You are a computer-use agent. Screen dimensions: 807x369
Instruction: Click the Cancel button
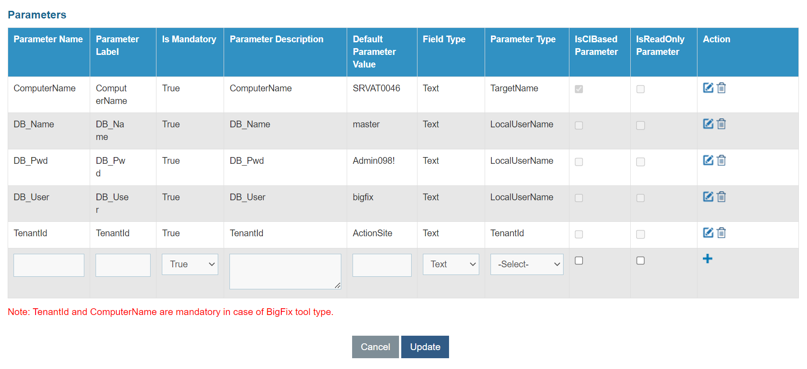[x=375, y=347]
